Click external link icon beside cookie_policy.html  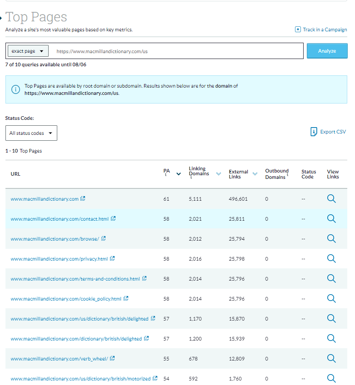126,298
